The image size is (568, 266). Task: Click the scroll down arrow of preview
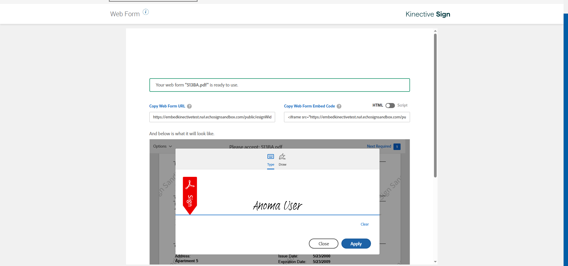435,262
